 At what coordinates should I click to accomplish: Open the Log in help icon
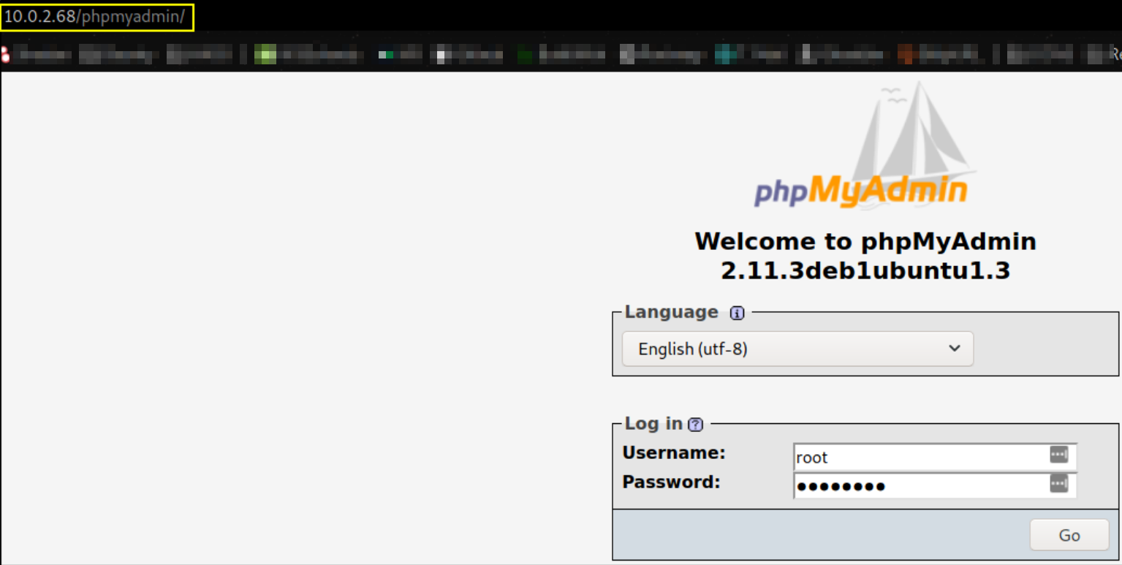[696, 425]
